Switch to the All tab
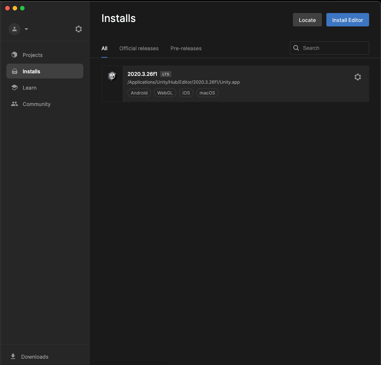The width and height of the screenshot is (381, 365). (x=104, y=48)
